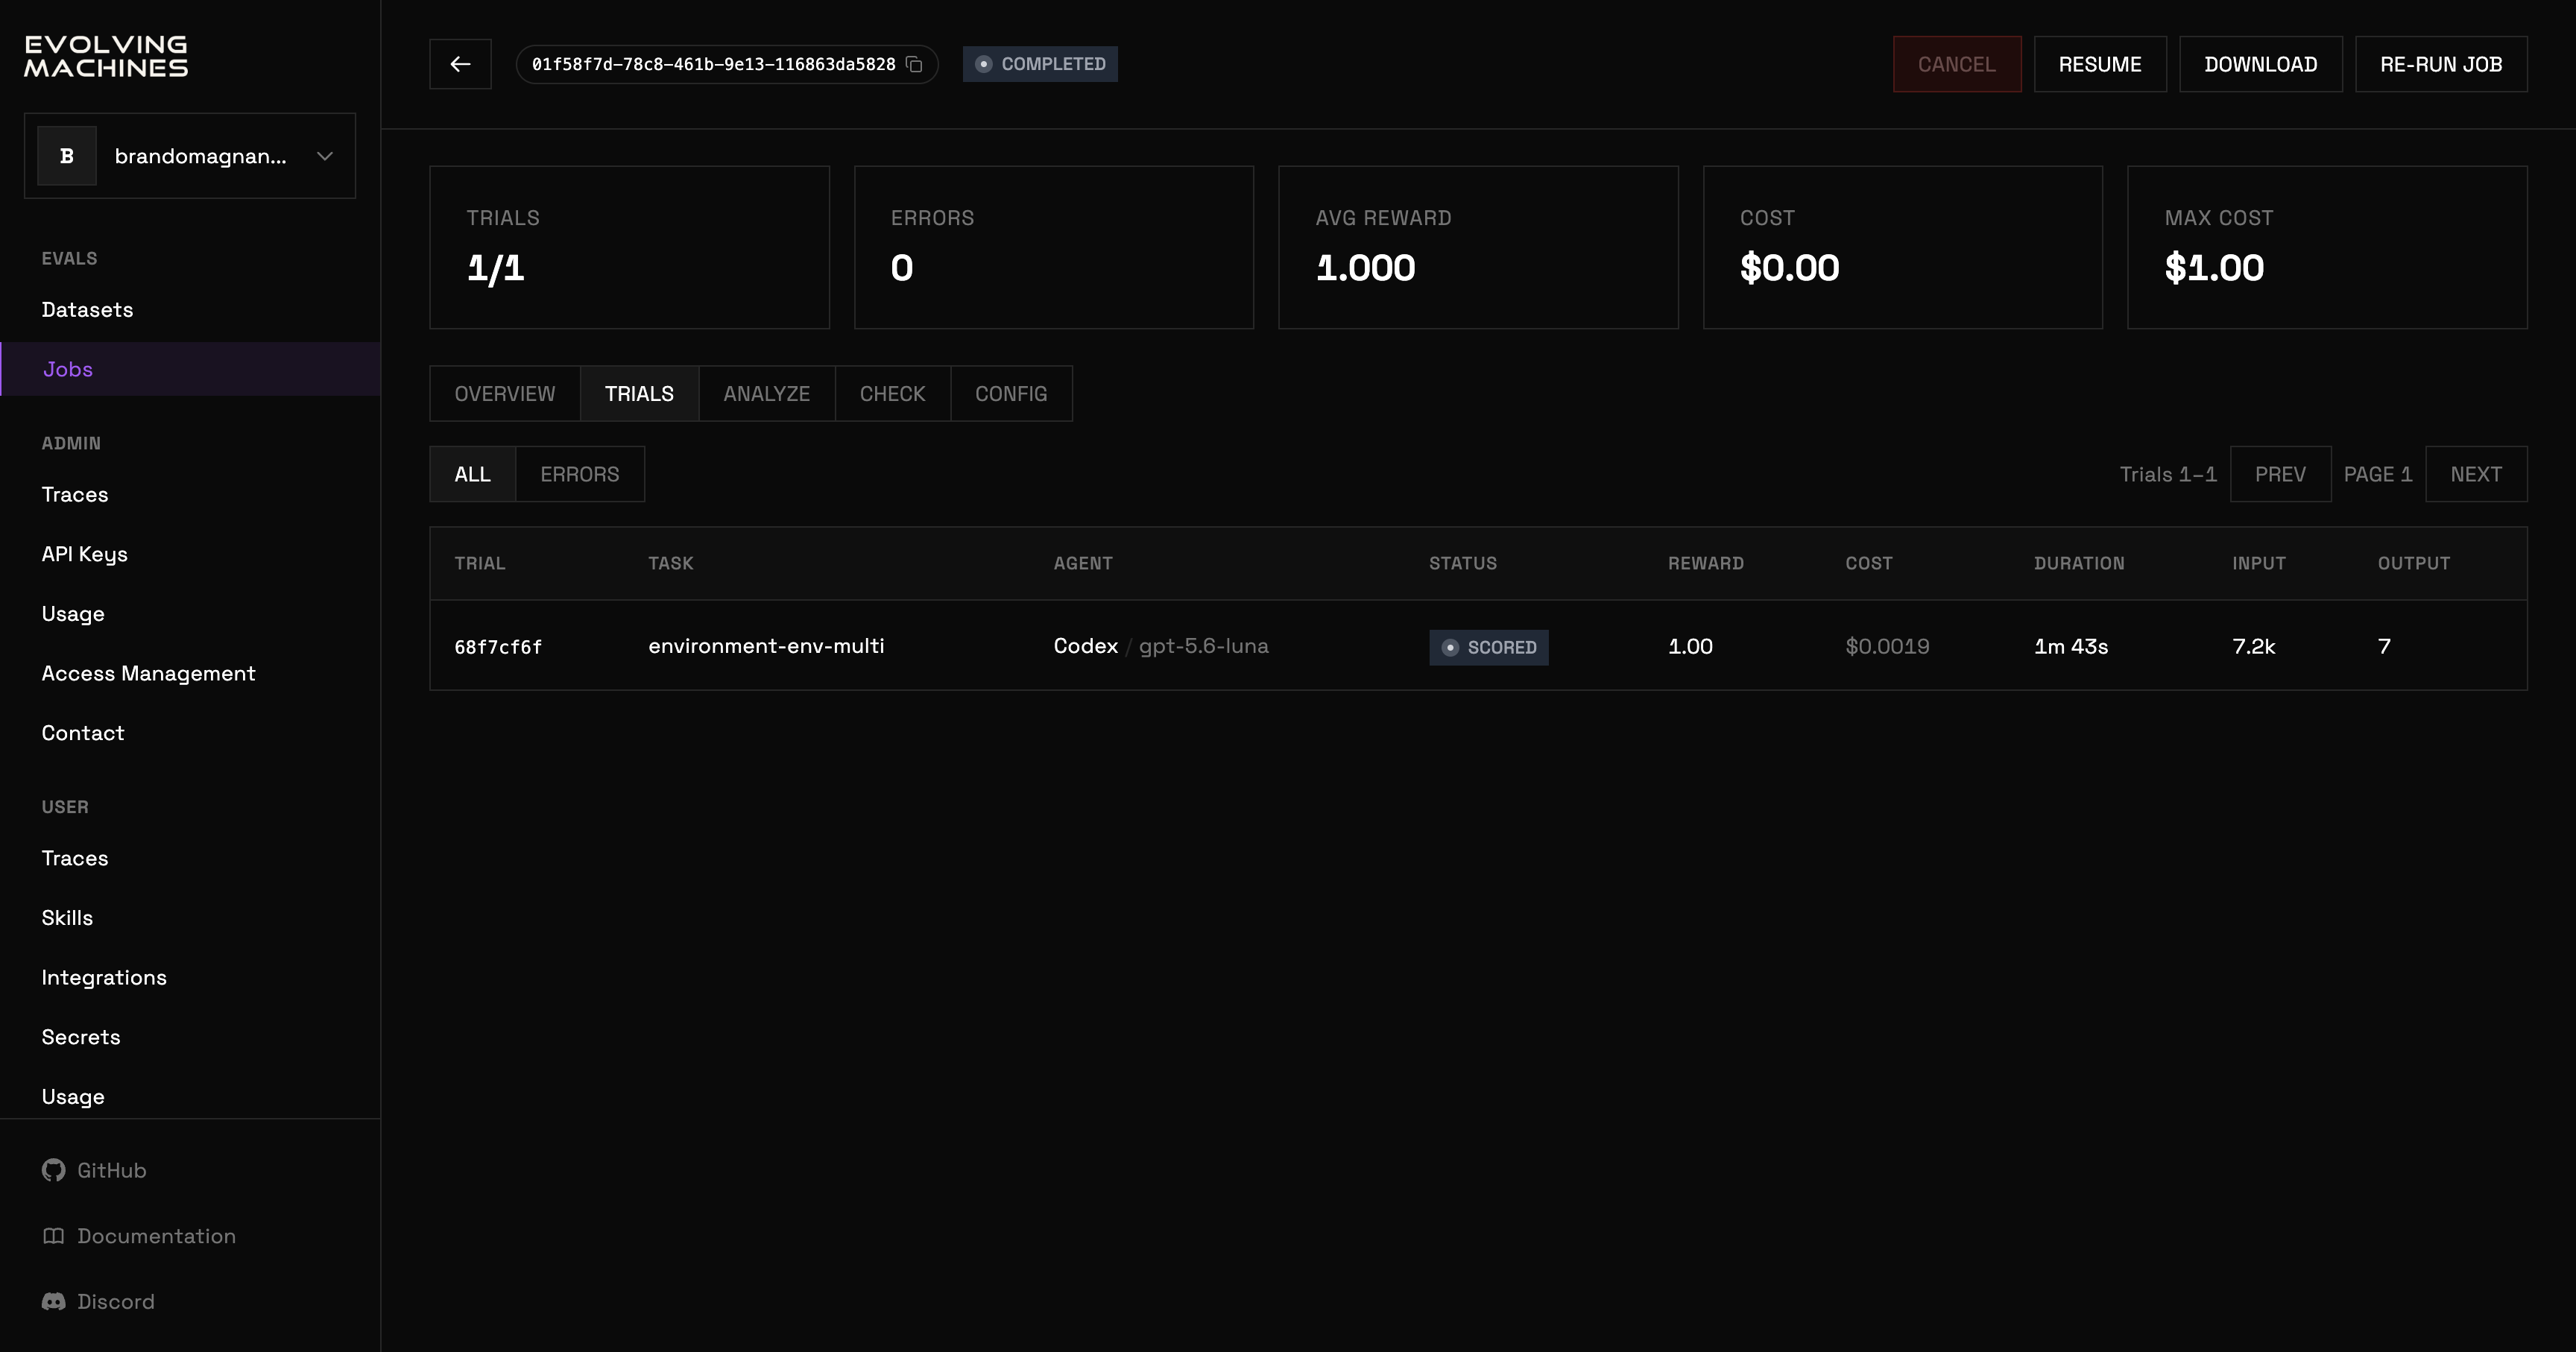
Task: Click the COMPLETED status badge
Action: tap(1040, 64)
